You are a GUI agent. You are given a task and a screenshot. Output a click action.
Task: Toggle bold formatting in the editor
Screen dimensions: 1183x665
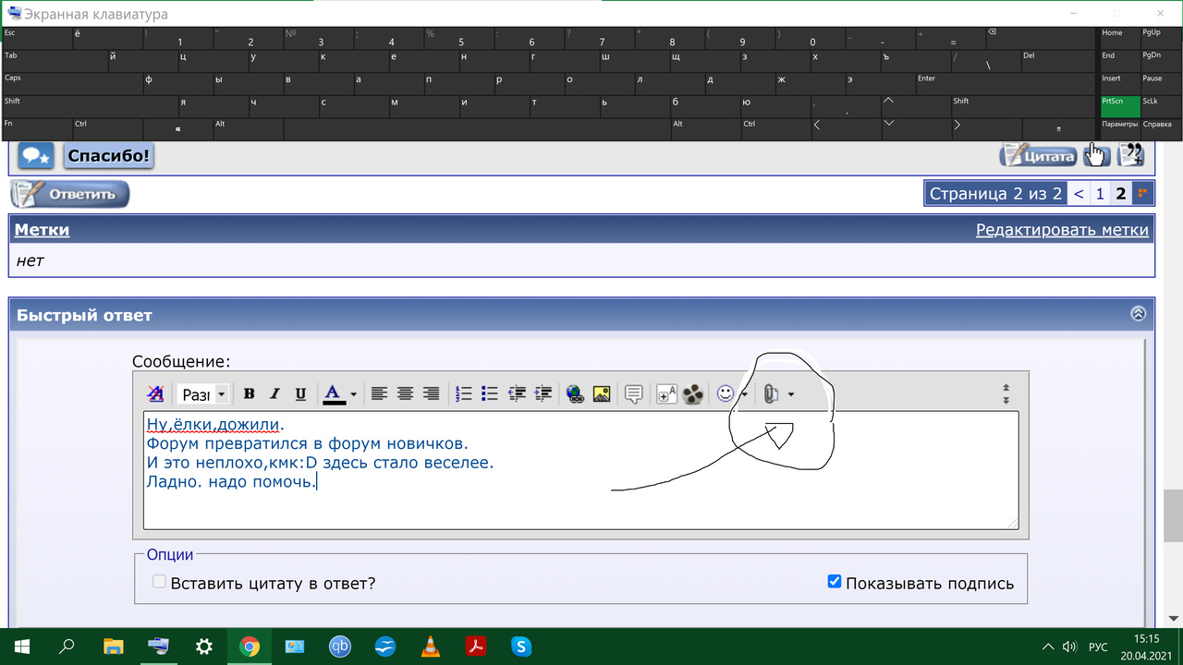(249, 394)
